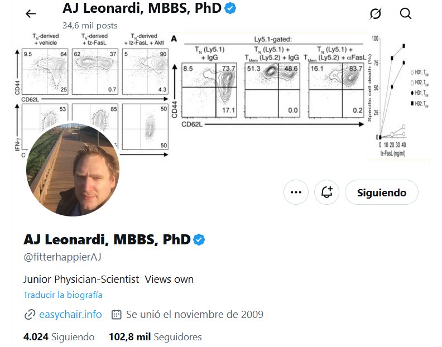Screen dimensions: 442x347
Task: Click the calendar icon by the join date
Action: point(117,315)
